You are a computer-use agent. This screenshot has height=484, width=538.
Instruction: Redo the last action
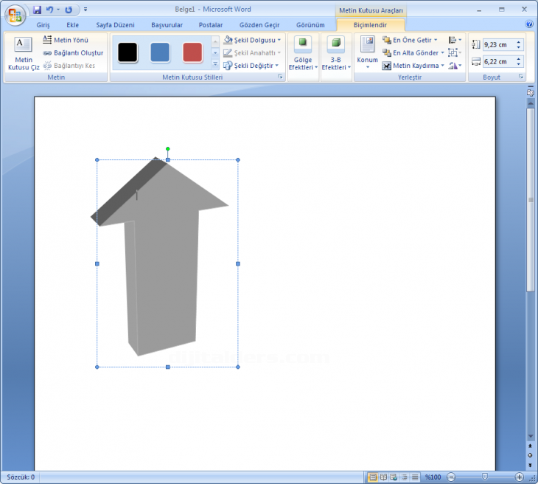[69, 10]
